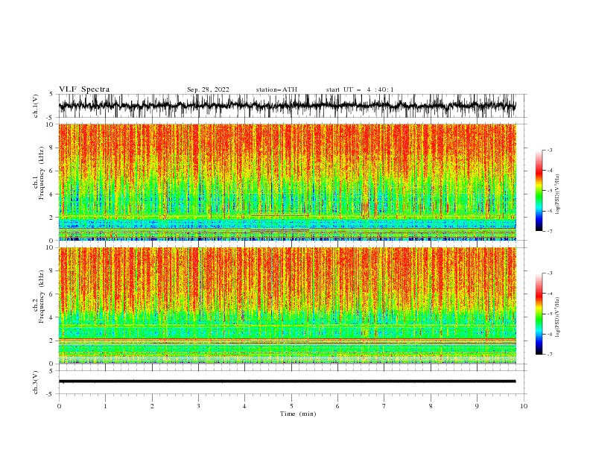
Task: Click the date text "Sep. 28, 2022"
Action: coord(208,89)
